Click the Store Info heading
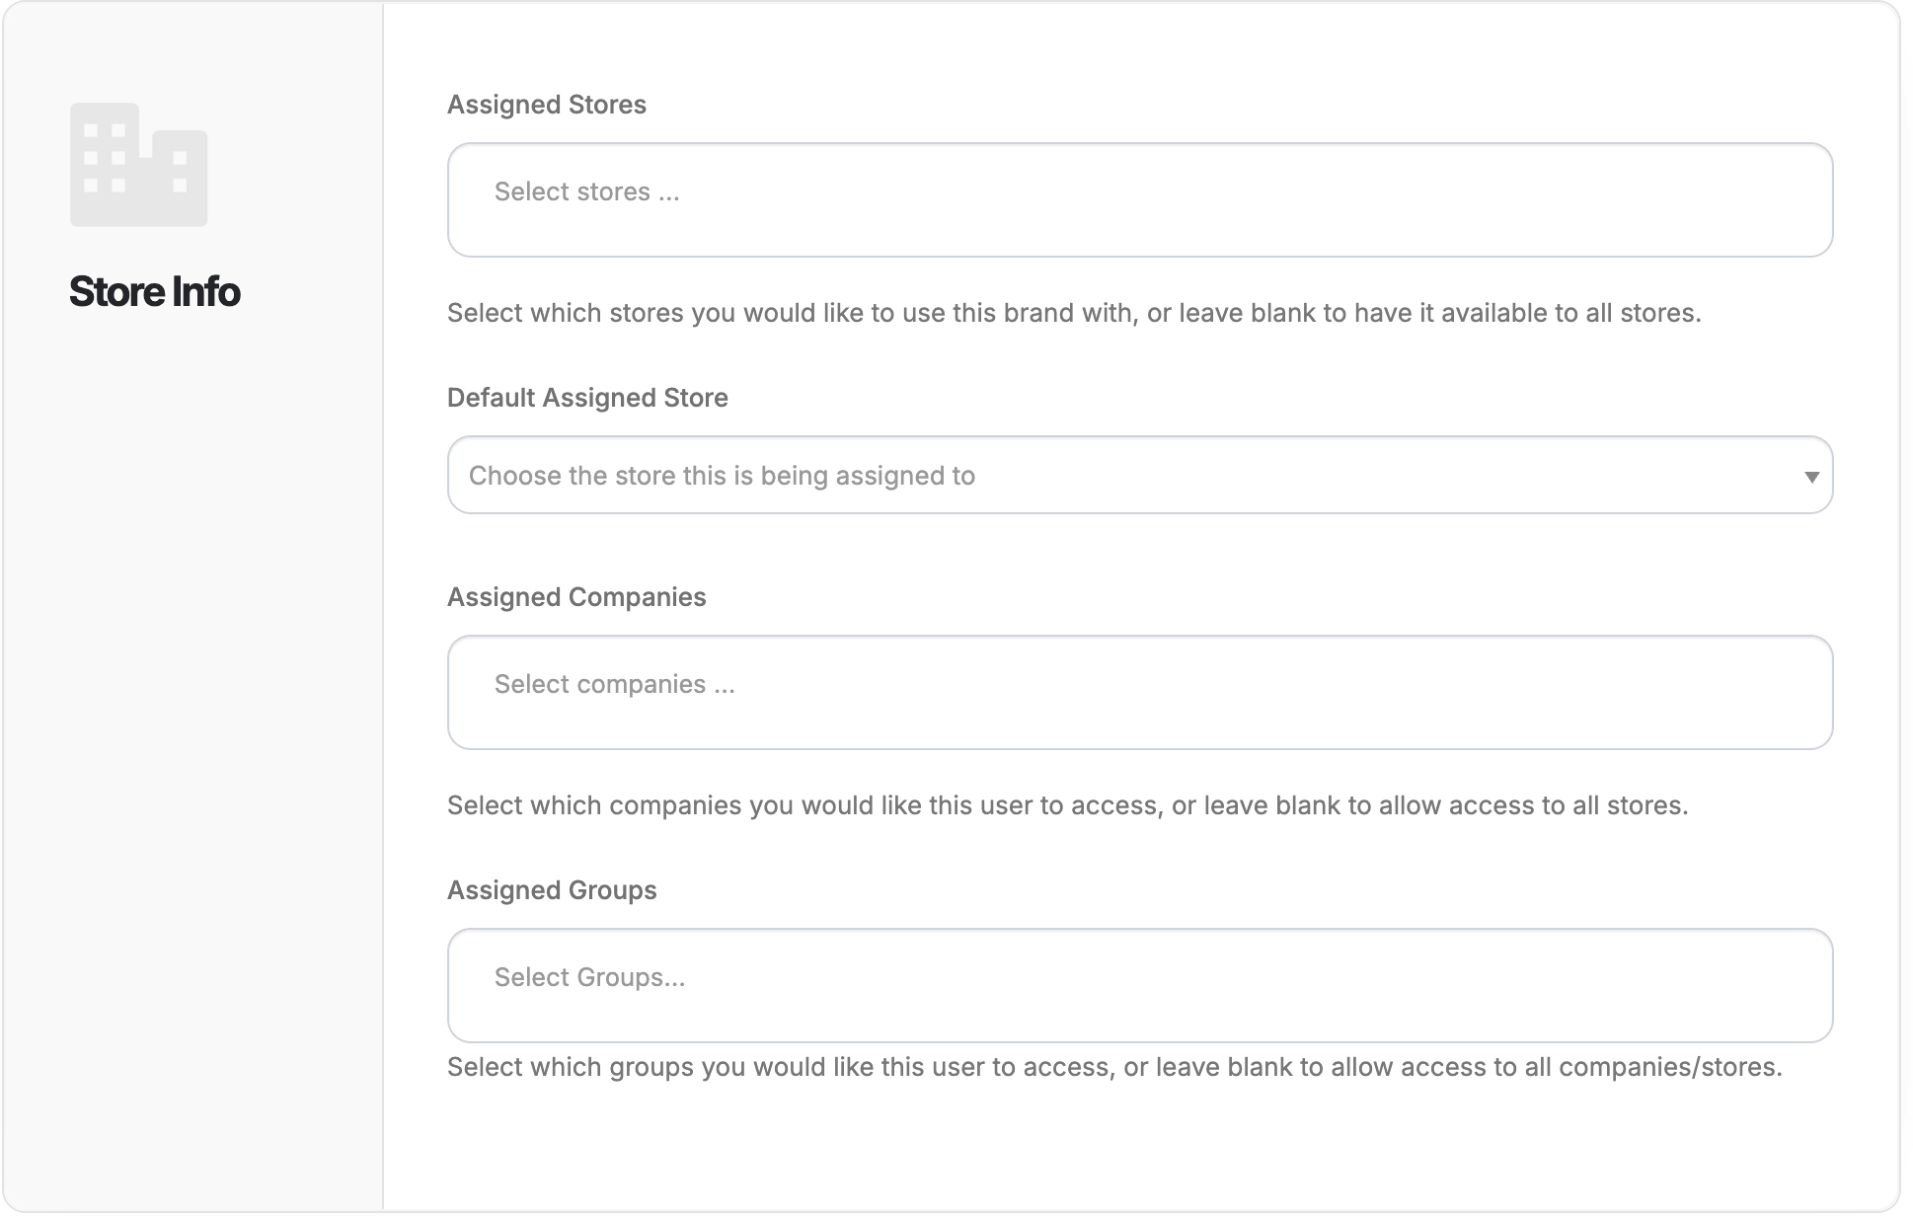1913x1216 pixels. (154, 292)
